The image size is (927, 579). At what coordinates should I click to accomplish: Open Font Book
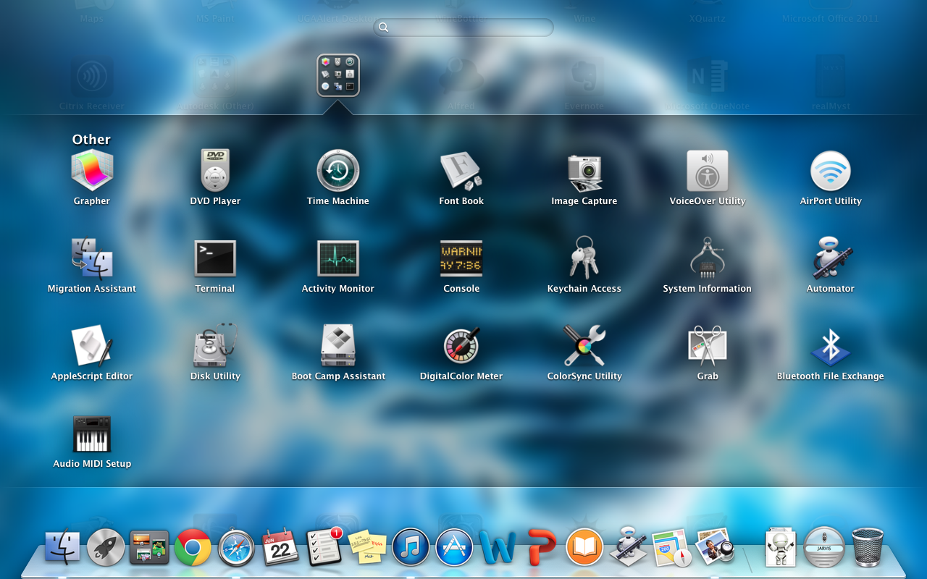461,171
